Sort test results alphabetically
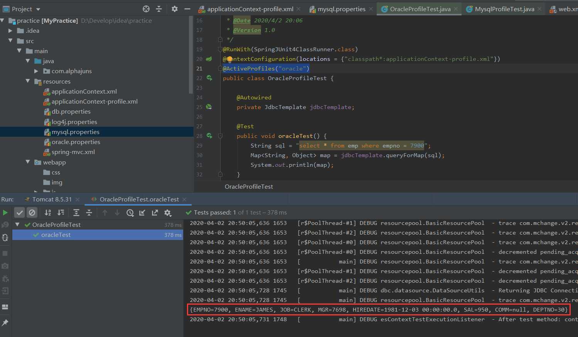Image resolution: width=578 pixels, height=337 pixels. [x=48, y=213]
